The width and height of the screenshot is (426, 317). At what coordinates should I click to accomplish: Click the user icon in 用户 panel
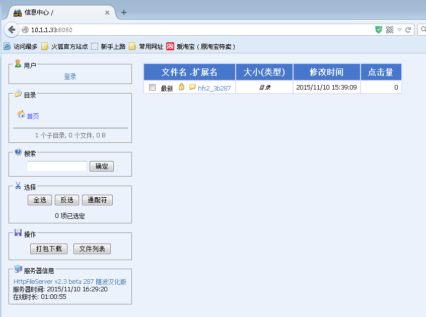pyautogui.click(x=18, y=63)
